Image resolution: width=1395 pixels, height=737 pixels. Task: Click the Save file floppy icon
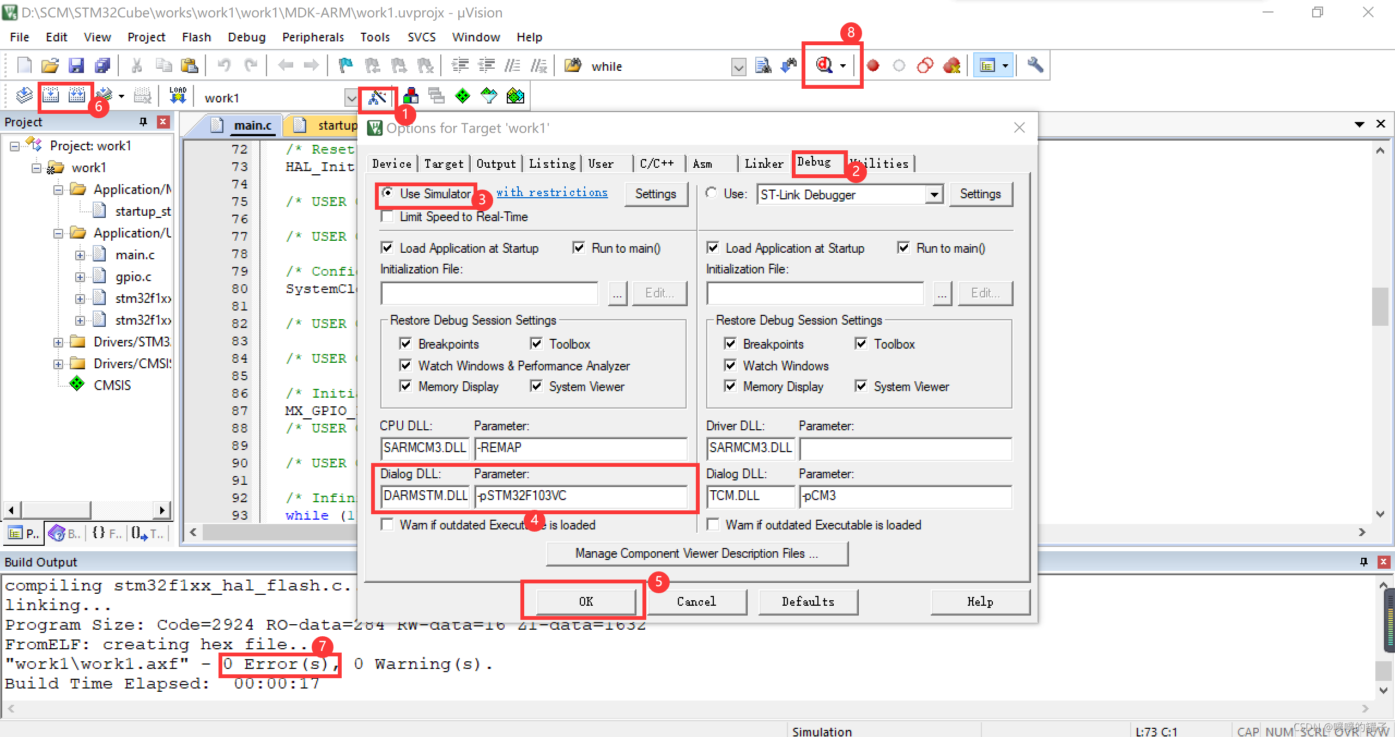[76, 66]
